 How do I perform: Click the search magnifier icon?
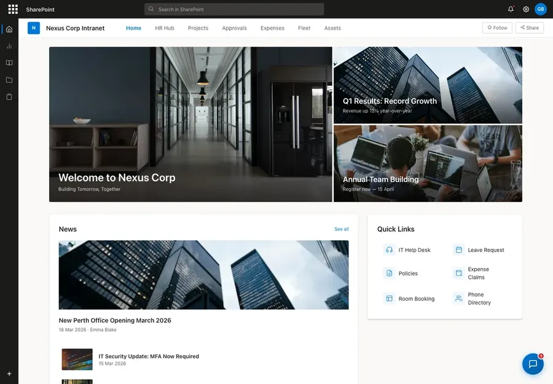tap(151, 9)
